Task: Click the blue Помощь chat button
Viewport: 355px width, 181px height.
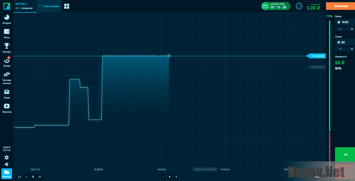Action: [7, 174]
